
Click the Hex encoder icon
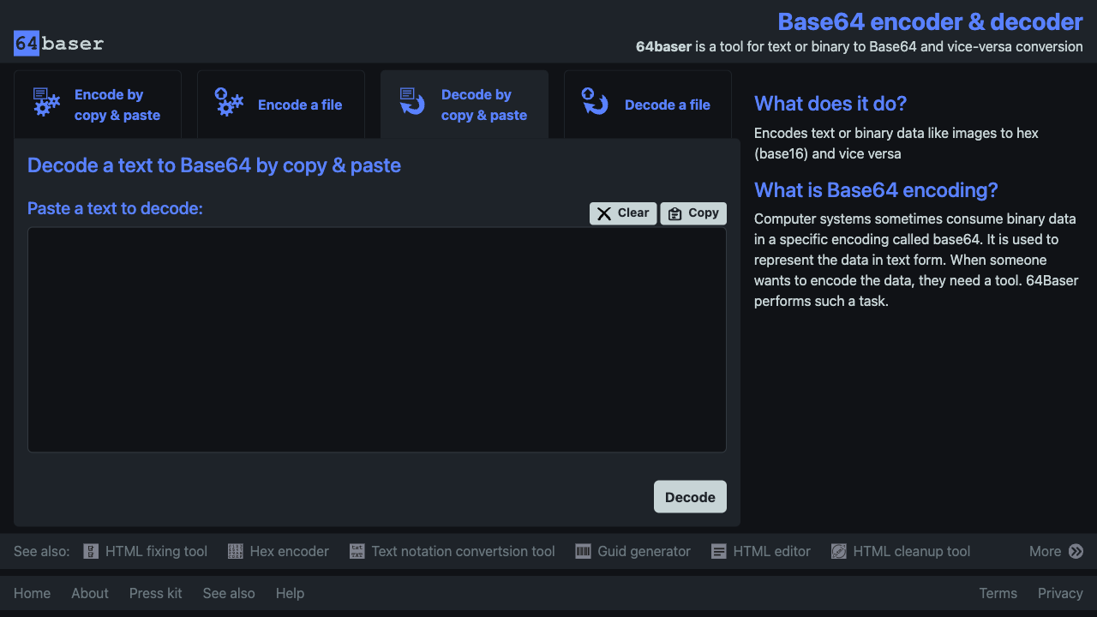[x=236, y=551]
